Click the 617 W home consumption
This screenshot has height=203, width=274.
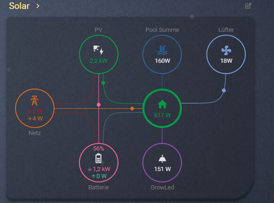pos(162,115)
